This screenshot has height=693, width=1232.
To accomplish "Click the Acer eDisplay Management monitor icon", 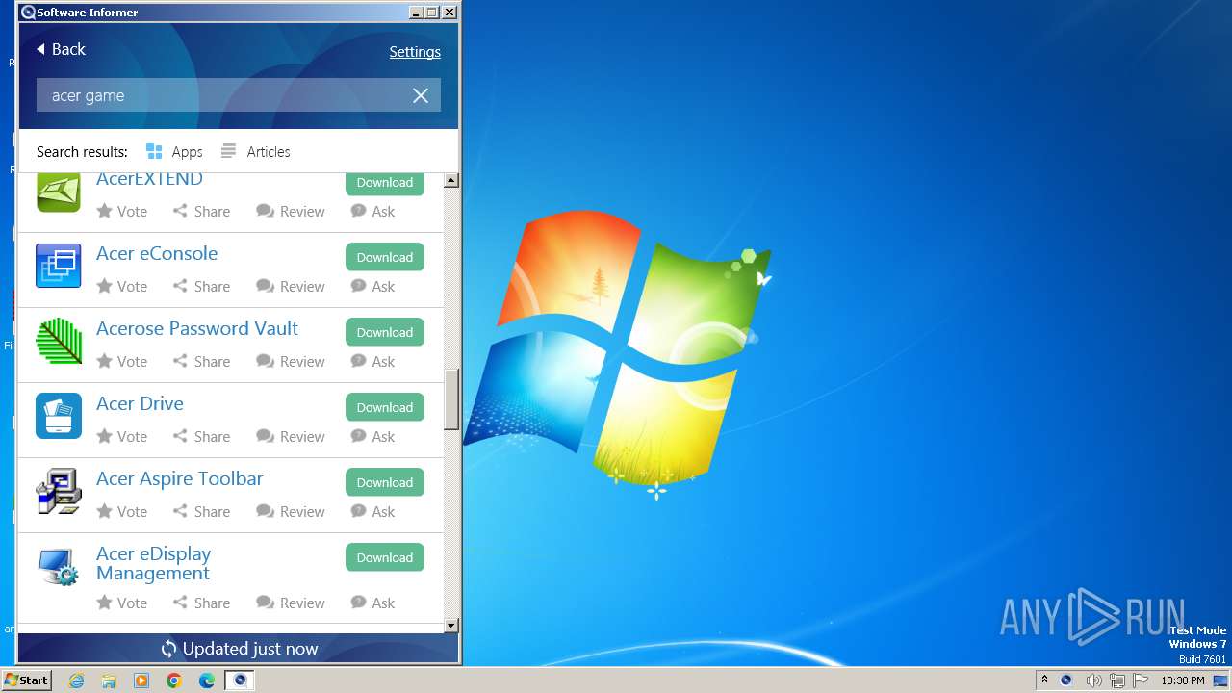I will 59,566.
